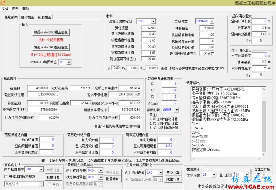Screen dimensions: 276x190
Task: Click 批量计算 under 承载能力极限状态
Action: [112, 179]
